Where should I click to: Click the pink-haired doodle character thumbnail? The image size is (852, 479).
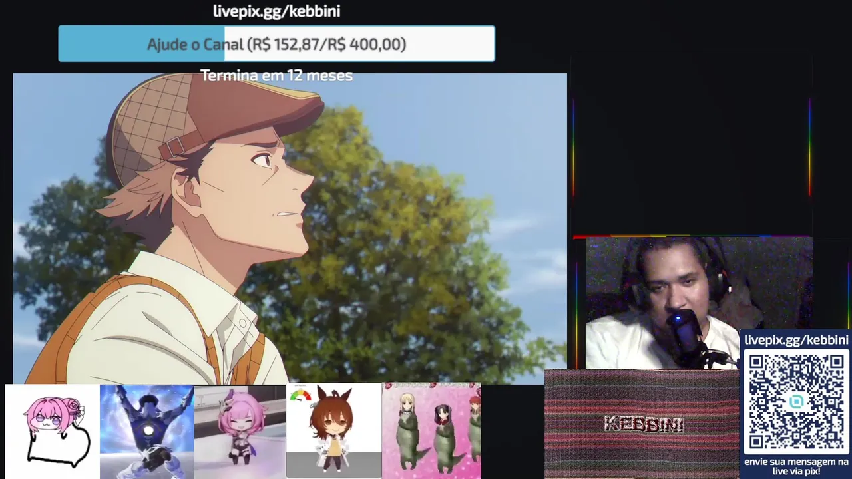(52, 431)
